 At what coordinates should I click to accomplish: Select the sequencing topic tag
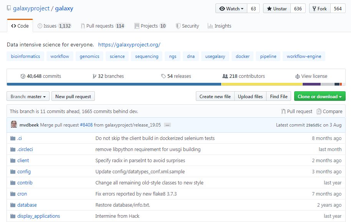click(x=147, y=56)
